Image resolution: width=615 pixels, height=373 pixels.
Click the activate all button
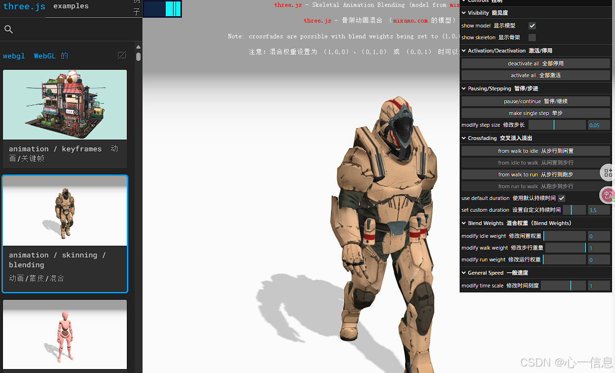tap(535, 75)
